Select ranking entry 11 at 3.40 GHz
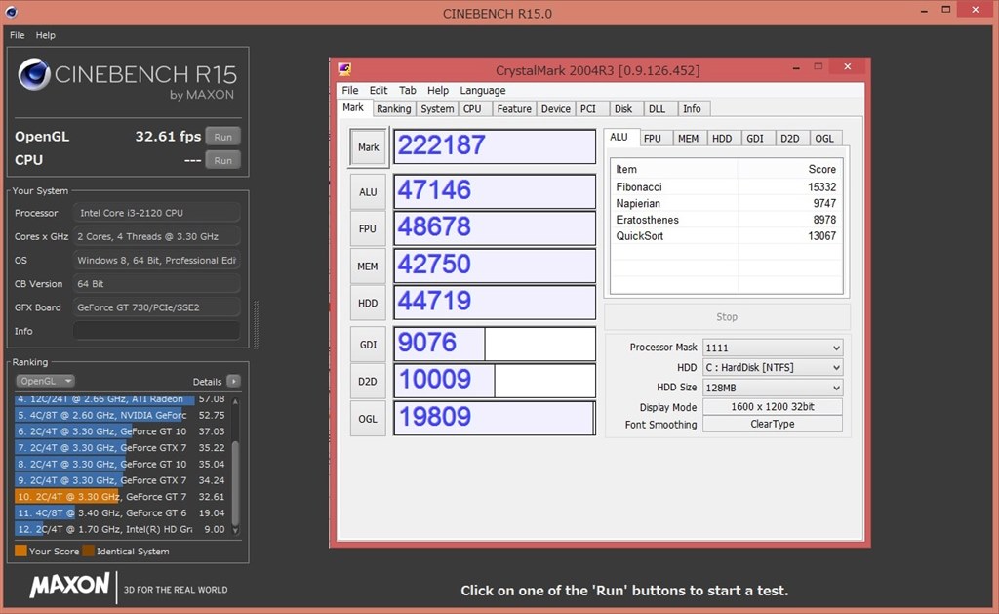Image resolution: width=999 pixels, height=614 pixels. click(121, 512)
